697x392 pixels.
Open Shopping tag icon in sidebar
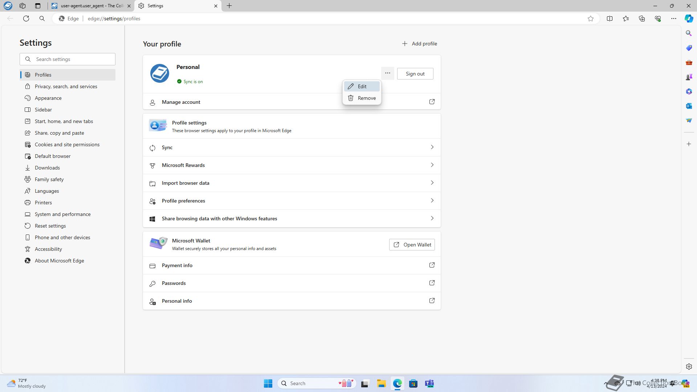[689, 48]
